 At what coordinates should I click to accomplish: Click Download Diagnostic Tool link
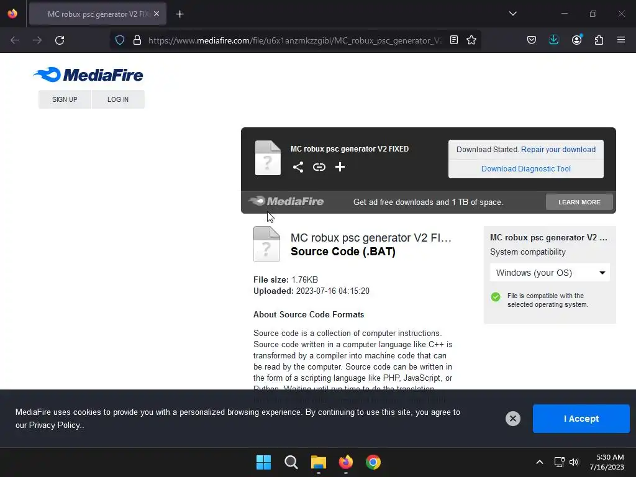point(525,169)
